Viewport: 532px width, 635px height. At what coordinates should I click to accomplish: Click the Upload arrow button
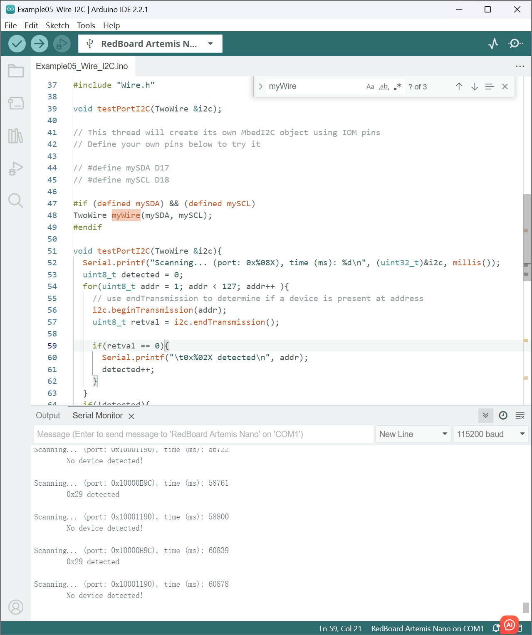pyautogui.click(x=40, y=44)
